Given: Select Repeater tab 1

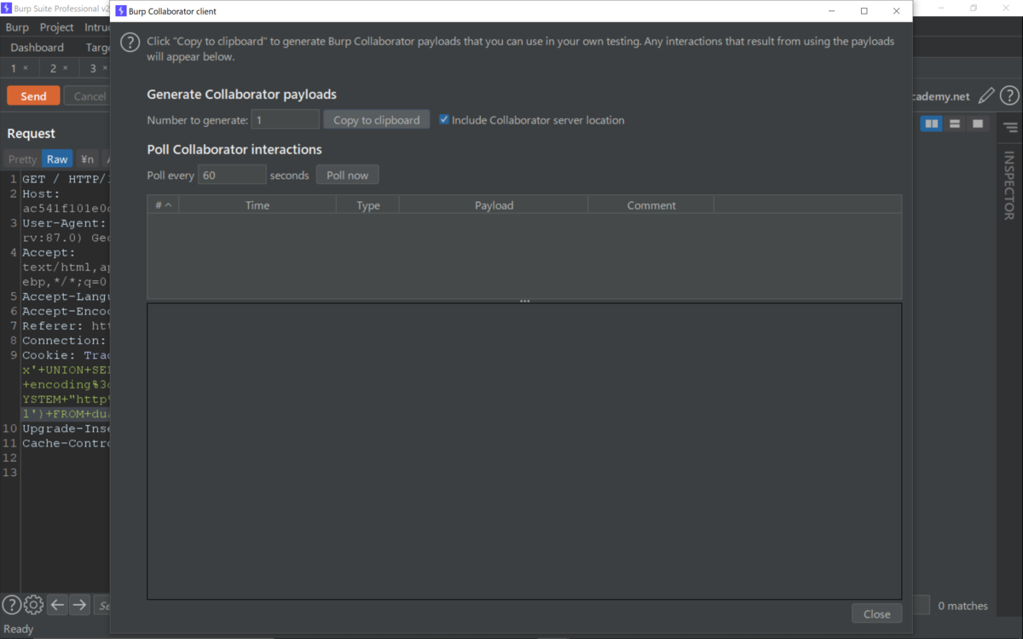Looking at the screenshot, I should click(x=14, y=68).
